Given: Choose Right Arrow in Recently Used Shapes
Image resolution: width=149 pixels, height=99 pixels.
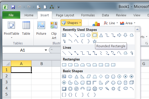Looking at the screenshot, I should [119, 35].
